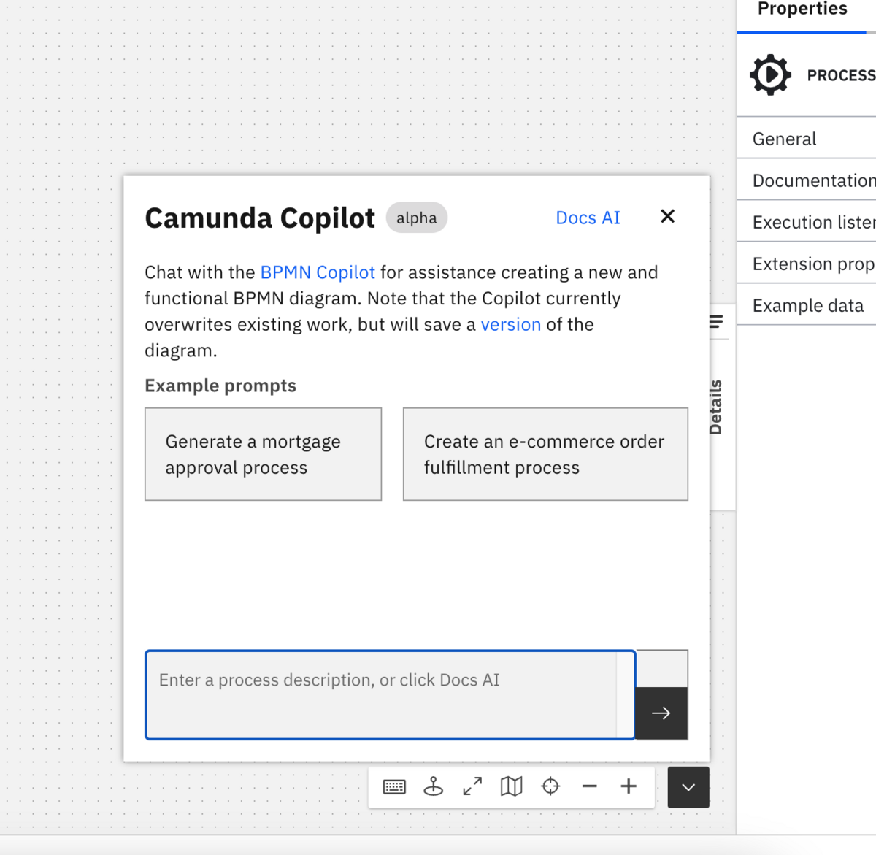Click the Process gear icon
Screen dimensions: 876x855
(770, 74)
